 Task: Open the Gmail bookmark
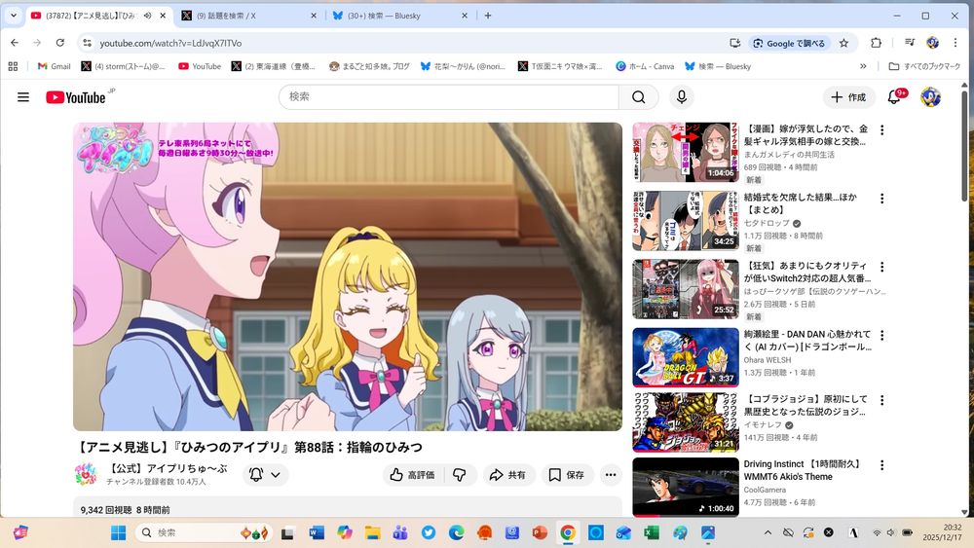pyautogui.click(x=54, y=66)
